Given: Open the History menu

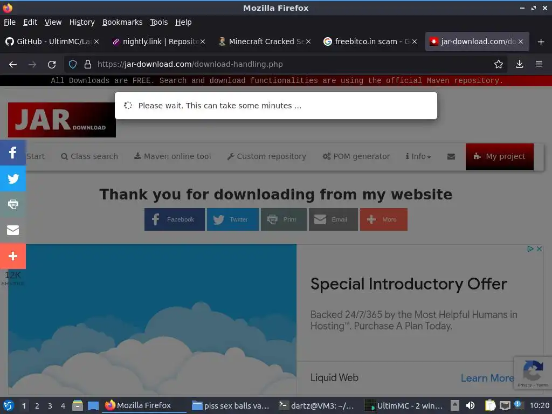Looking at the screenshot, I should point(82,22).
